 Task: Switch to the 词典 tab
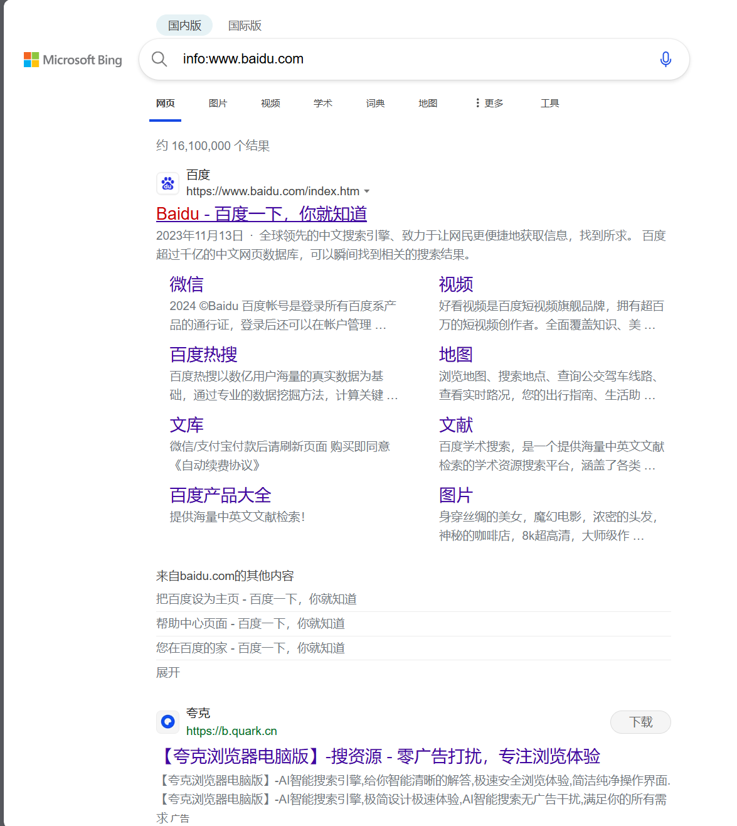click(374, 103)
